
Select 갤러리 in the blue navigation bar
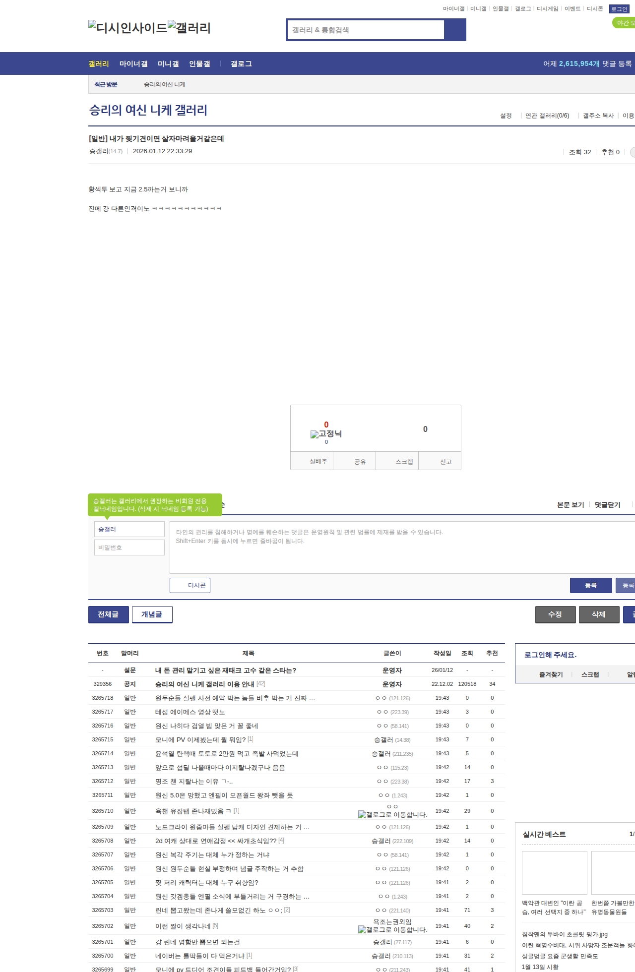[99, 64]
